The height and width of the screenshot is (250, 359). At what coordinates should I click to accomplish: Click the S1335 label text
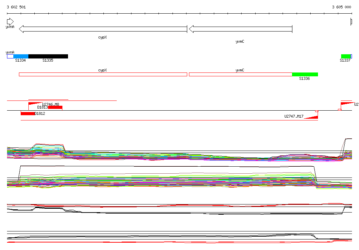tap(48, 60)
